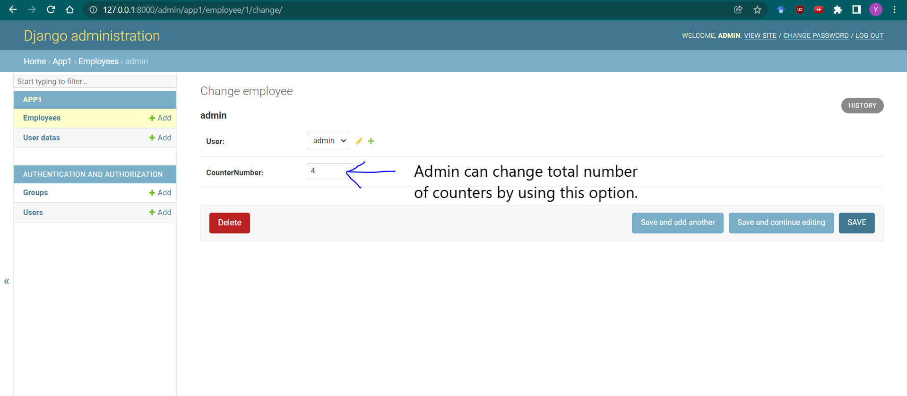This screenshot has width=907, height=396.
Task: Open Employees in the sidebar
Action: (x=42, y=118)
